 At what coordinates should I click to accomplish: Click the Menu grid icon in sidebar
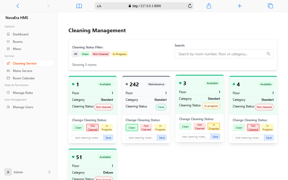pyautogui.click(x=8, y=49)
